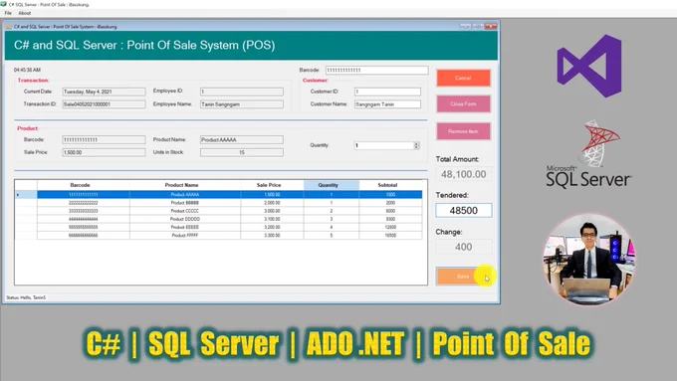This screenshot has height=381, width=677.
Task: Click the Tendered amount field
Action: pyautogui.click(x=463, y=210)
